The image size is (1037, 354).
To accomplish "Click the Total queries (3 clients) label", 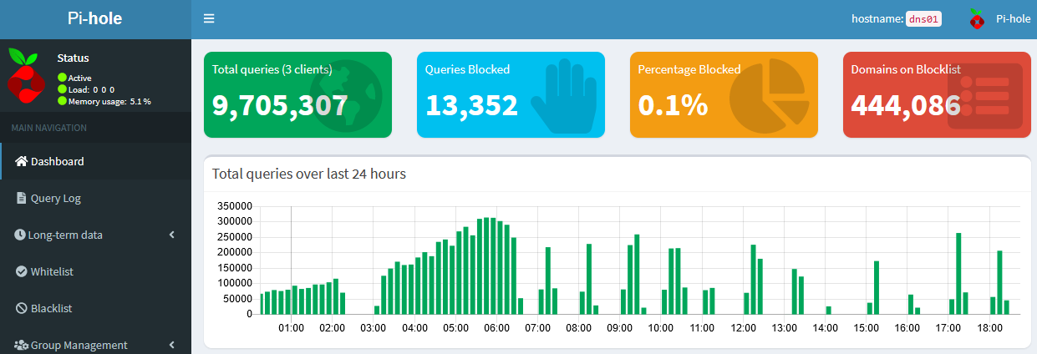I will (272, 69).
